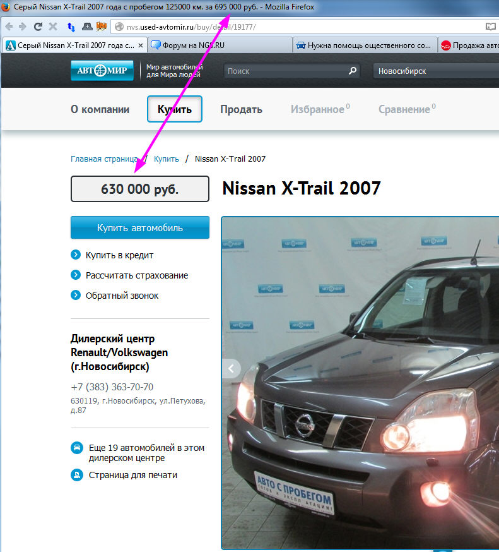Click the Stop loading X icon
The image size is (499, 552).
click(53, 27)
